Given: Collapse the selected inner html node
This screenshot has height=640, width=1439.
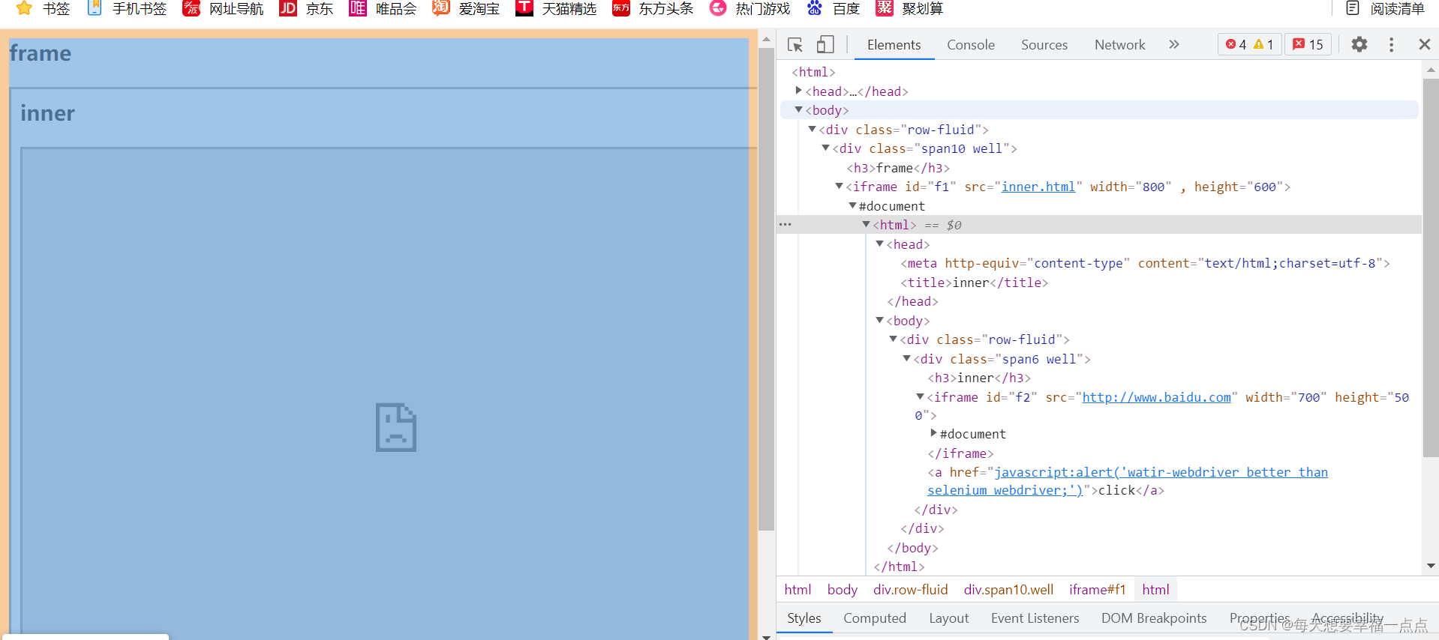Looking at the screenshot, I should [867, 225].
